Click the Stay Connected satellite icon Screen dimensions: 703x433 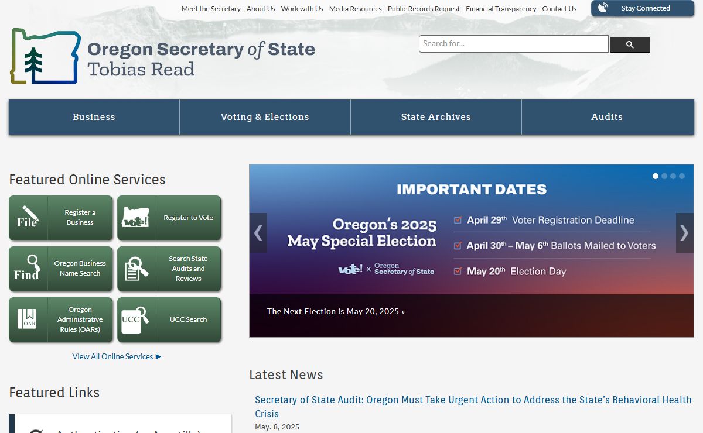click(x=603, y=8)
